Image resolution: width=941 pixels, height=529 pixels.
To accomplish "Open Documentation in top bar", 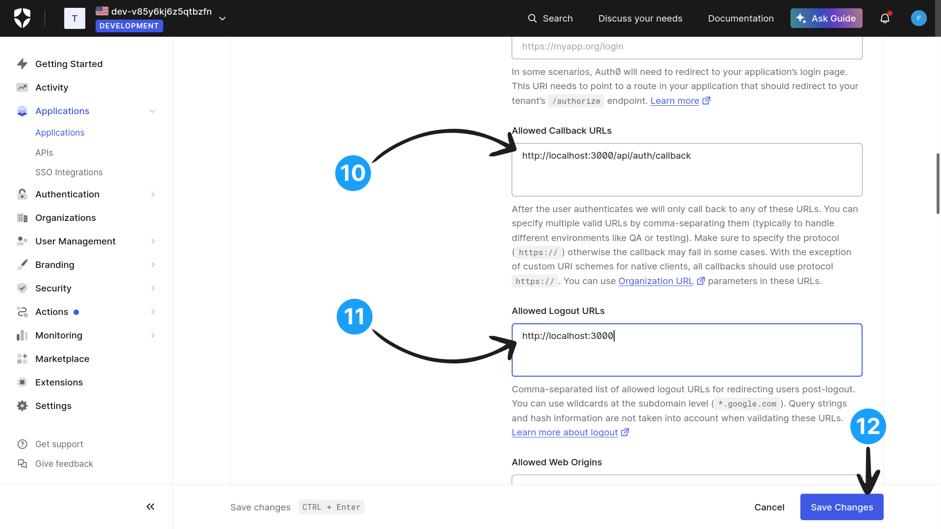I will [x=741, y=18].
